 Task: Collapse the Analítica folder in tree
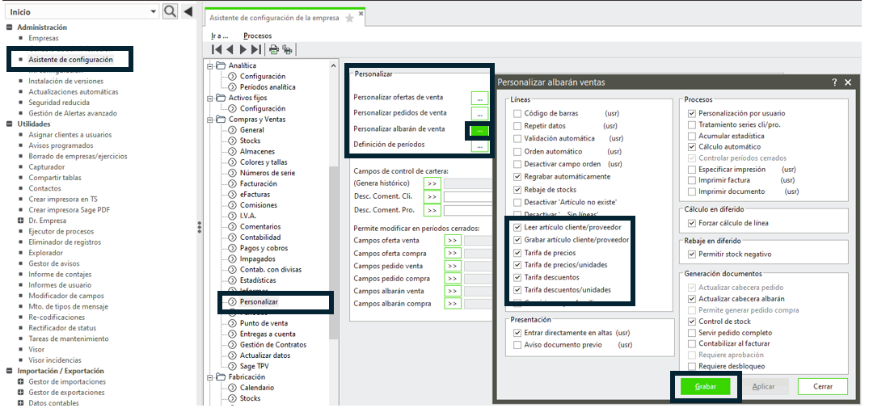pyautogui.click(x=209, y=66)
